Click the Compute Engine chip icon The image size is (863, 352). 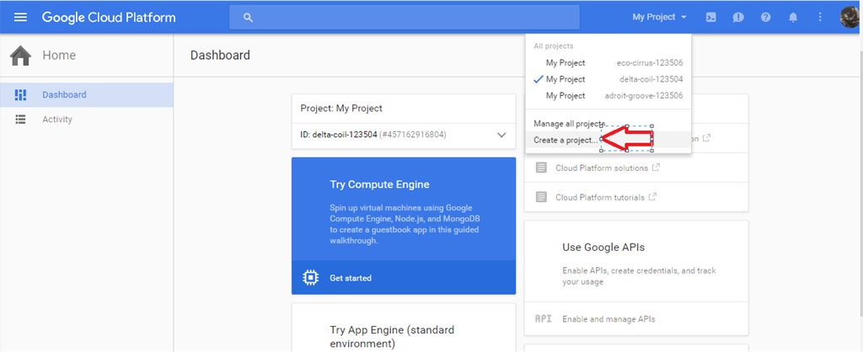point(309,277)
